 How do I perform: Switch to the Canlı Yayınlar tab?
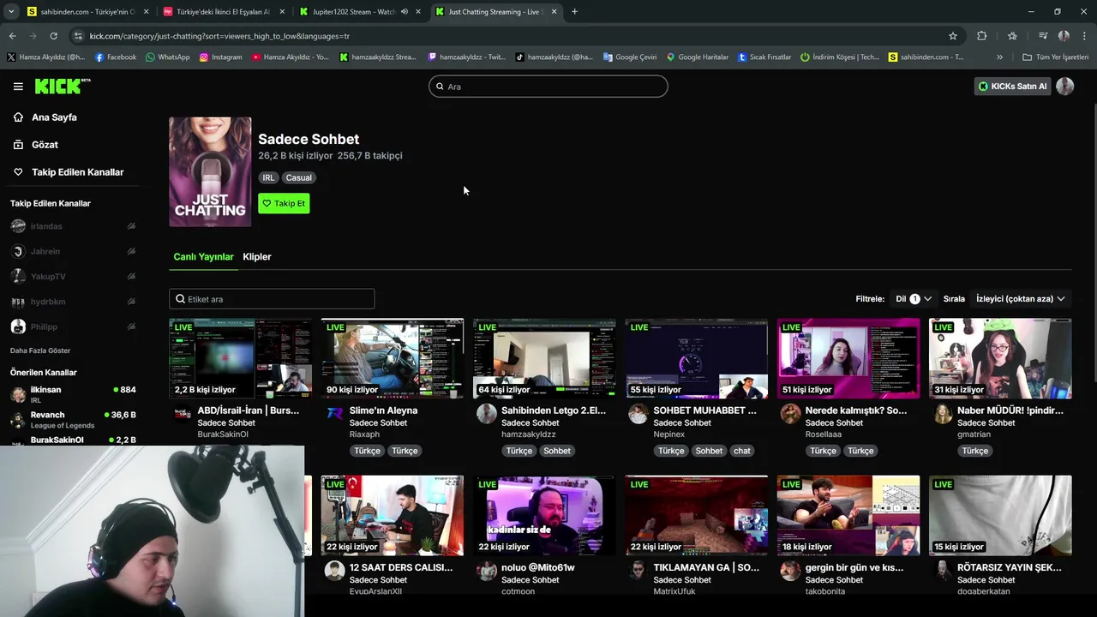pos(203,257)
